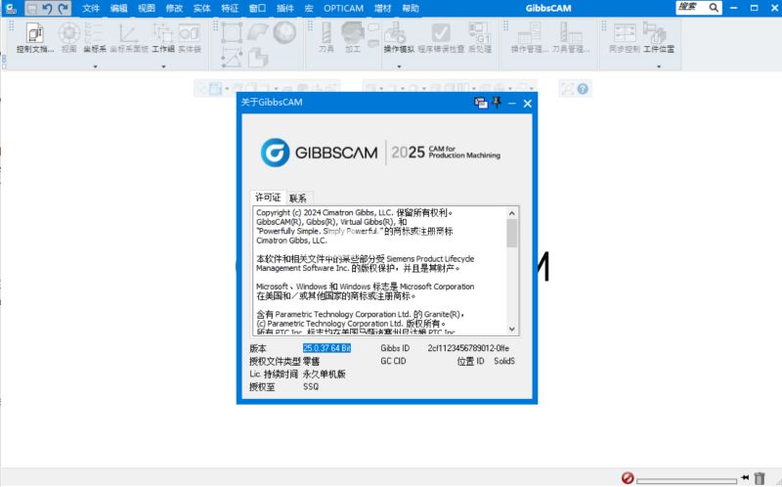This screenshot has height=487, width=782.
Task: Click the trash can icon in status bar
Action: (760, 478)
